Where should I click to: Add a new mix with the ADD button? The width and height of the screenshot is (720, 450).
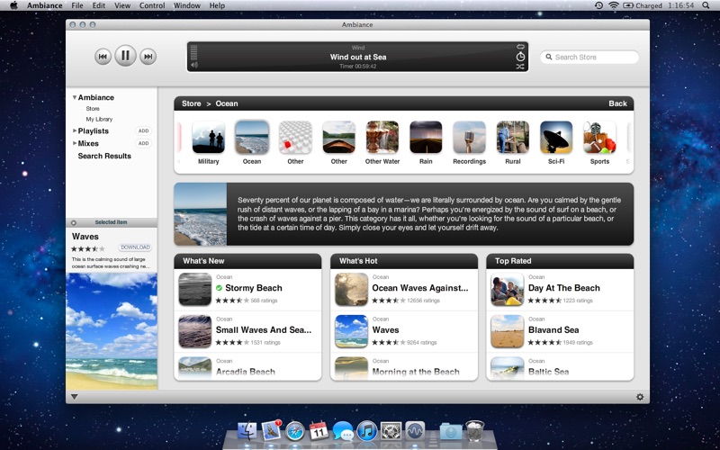(144, 143)
